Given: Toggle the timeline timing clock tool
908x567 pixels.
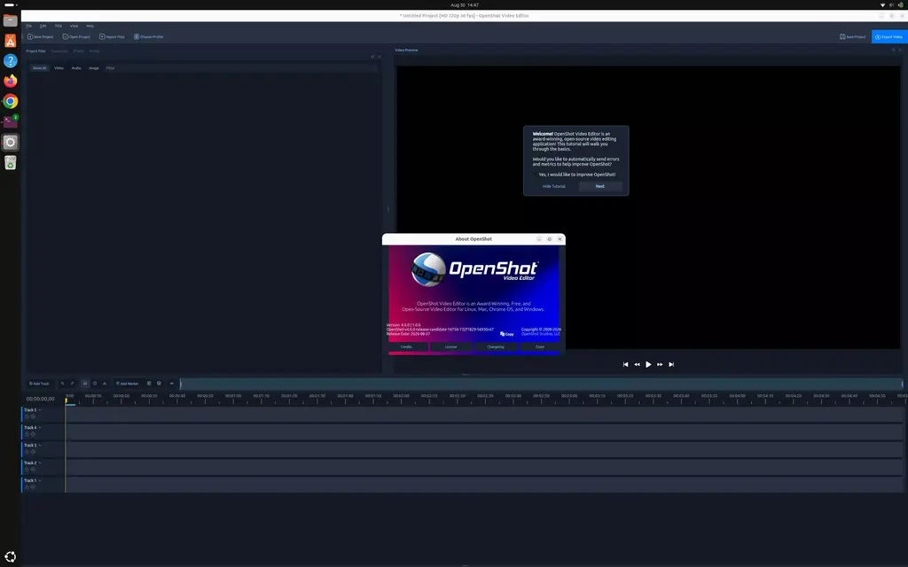Looking at the screenshot, I should click(95, 384).
